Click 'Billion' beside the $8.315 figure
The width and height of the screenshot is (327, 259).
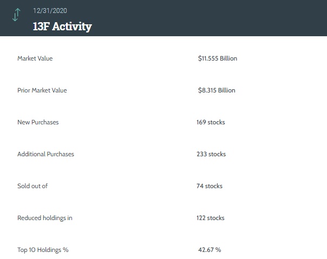tap(226, 90)
